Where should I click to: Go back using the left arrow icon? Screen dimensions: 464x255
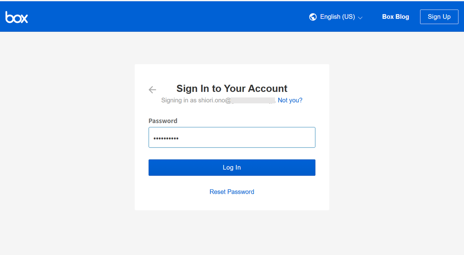pos(152,89)
